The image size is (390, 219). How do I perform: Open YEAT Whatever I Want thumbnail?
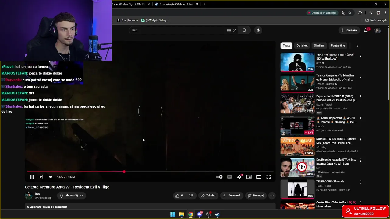coord(297,62)
